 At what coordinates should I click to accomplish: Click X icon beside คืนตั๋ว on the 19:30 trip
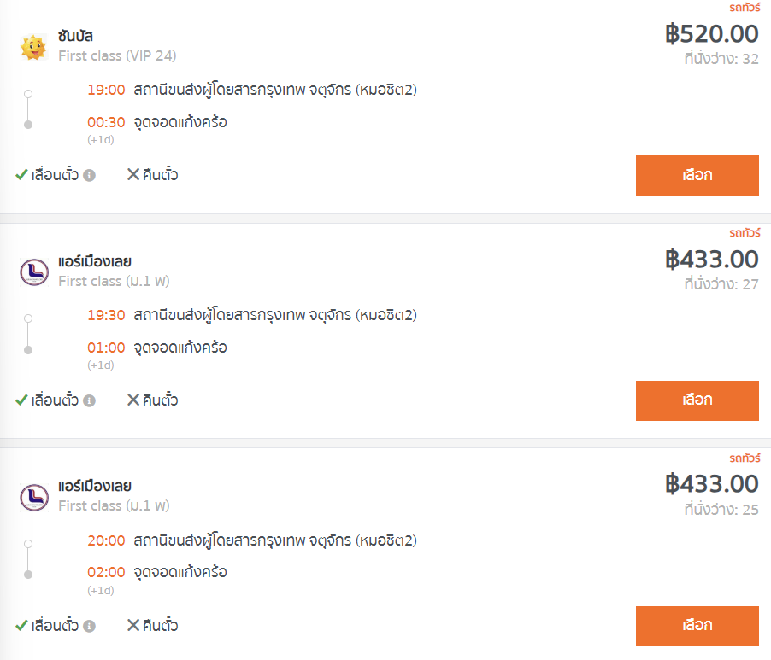(x=133, y=400)
